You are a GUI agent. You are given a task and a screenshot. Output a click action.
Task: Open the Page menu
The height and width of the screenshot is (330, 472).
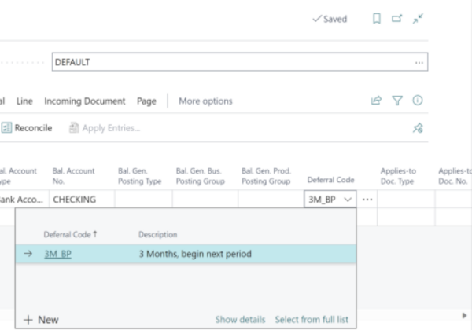click(146, 101)
